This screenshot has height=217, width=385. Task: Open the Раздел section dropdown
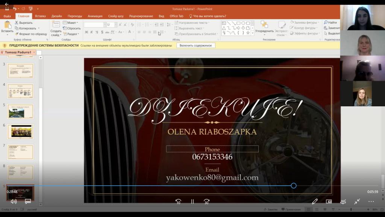point(71,34)
